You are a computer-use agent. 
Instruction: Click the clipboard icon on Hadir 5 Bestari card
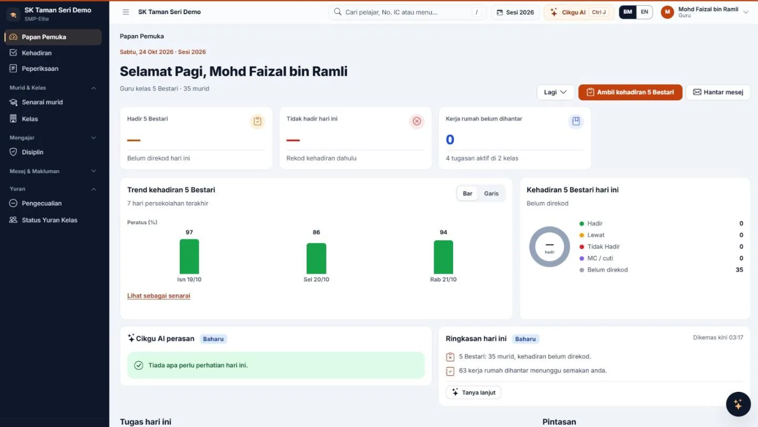pyautogui.click(x=257, y=121)
